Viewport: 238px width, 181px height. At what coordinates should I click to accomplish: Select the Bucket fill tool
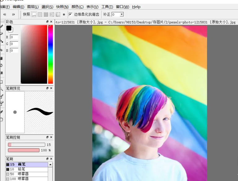(2, 65)
